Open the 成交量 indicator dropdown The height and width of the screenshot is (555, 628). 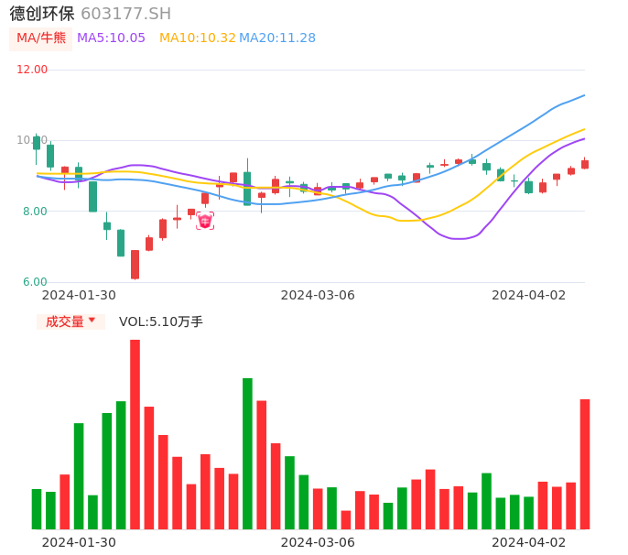[70, 321]
